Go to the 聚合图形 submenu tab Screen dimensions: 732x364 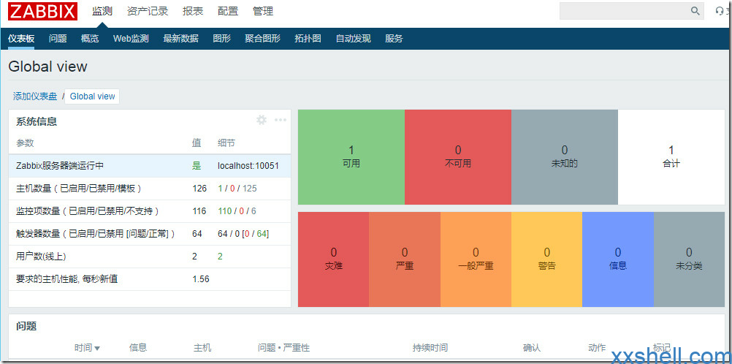pos(262,39)
